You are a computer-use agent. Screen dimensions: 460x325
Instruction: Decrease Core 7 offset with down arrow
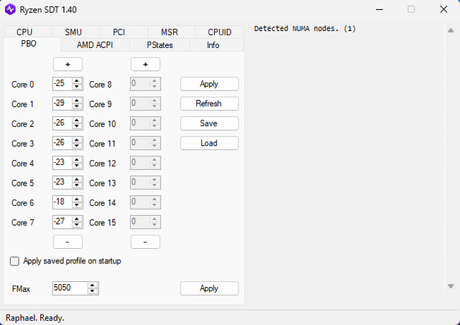click(77, 225)
